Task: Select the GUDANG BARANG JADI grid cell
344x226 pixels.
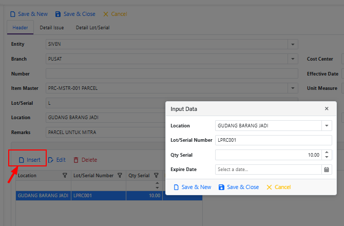Action: pyautogui.click(x=43, y=196)
